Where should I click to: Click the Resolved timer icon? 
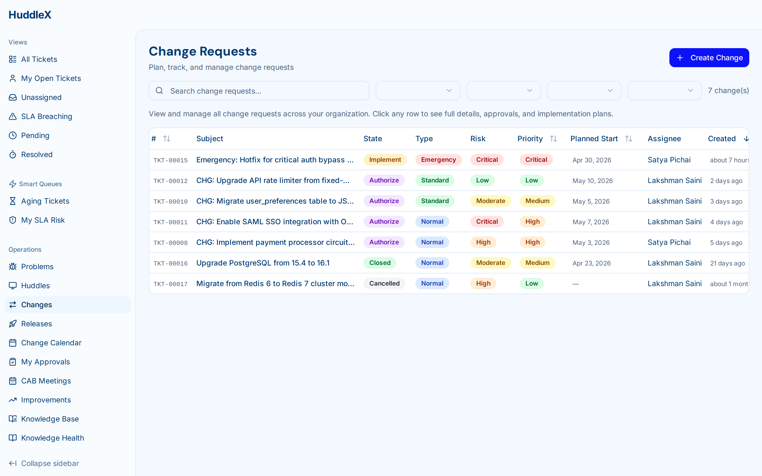point(13,155)
